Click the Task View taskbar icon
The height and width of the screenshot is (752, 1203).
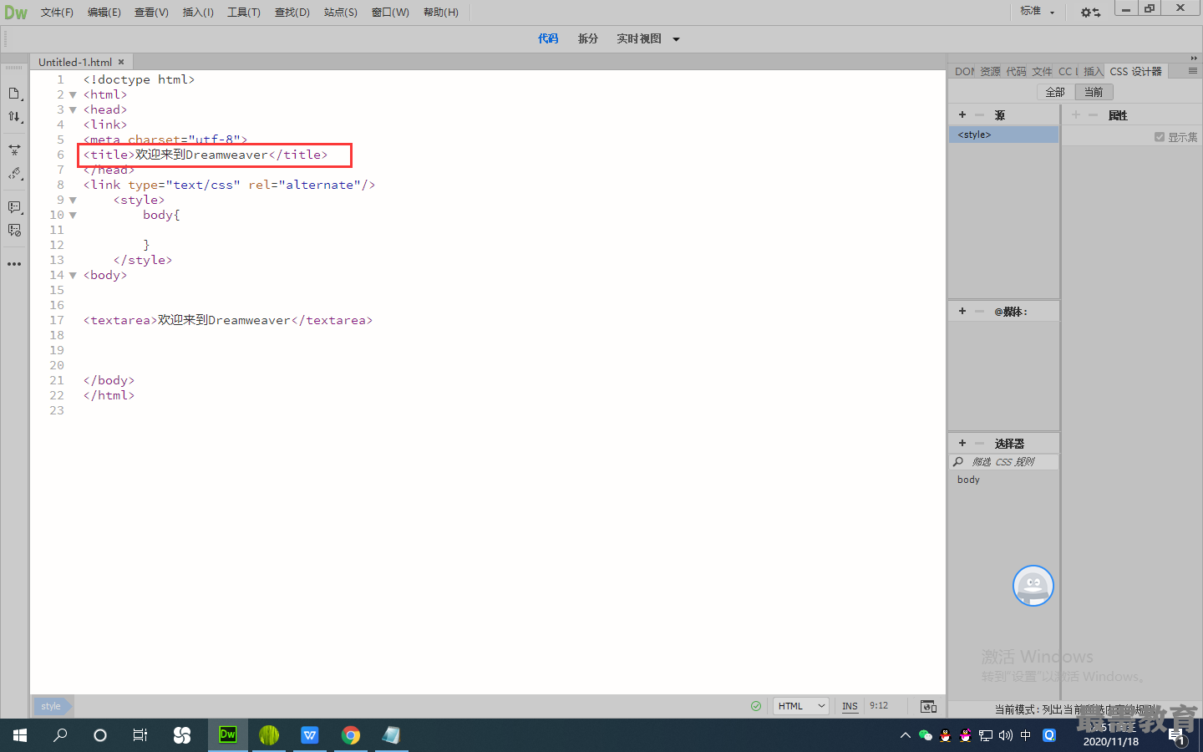[x=140, y=735]
